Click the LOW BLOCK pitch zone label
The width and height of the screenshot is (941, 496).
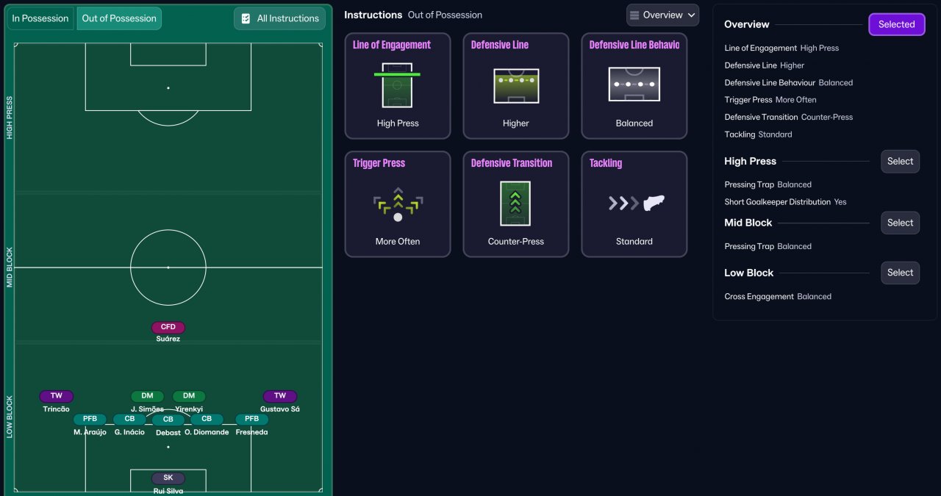tap(10, 417)
